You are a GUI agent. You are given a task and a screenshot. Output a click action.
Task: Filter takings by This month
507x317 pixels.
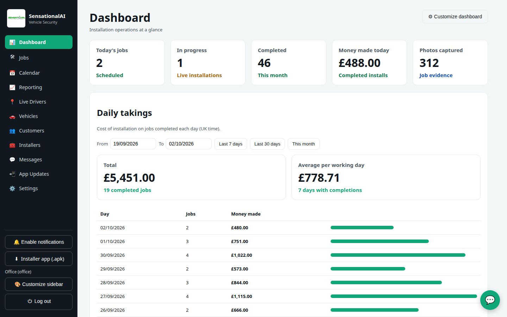(303, 144)
